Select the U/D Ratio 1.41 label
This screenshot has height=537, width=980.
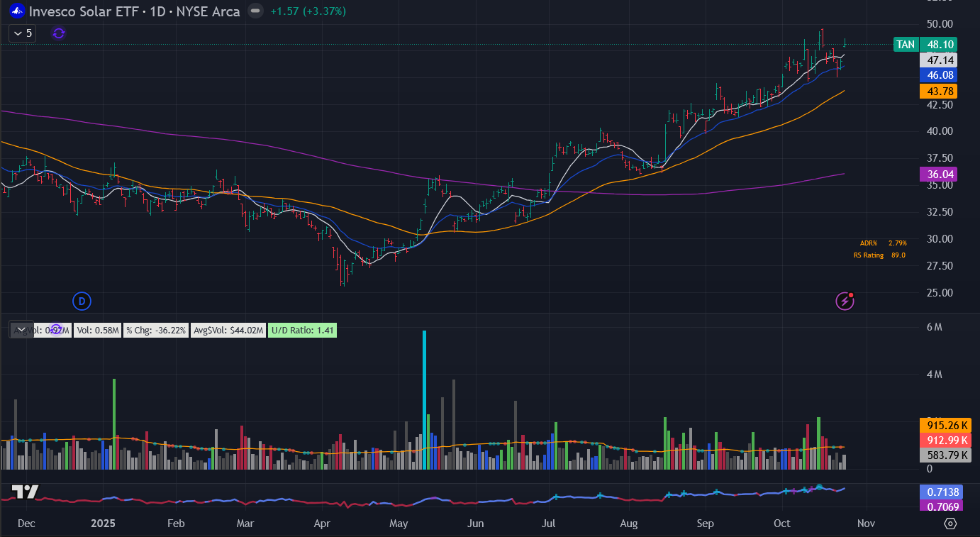[302, 330]
